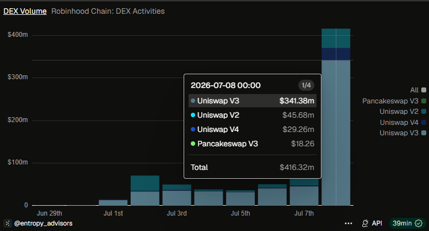Viewport: 429px width, 231px height.
Task: Click the Jul 1st bar in the chart
Action: [x=113, y=202]
